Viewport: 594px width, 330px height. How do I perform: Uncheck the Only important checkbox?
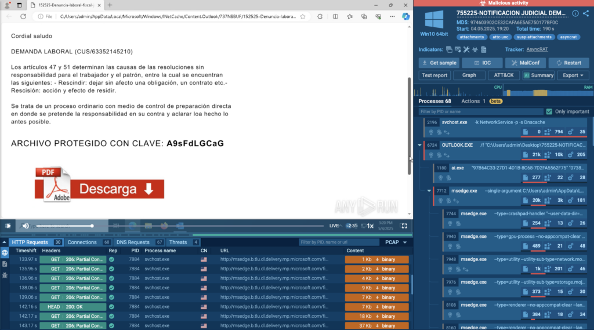pos(549,111)
